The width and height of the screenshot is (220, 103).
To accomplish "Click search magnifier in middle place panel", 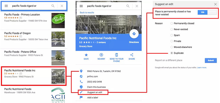I will tap(128, 6).
